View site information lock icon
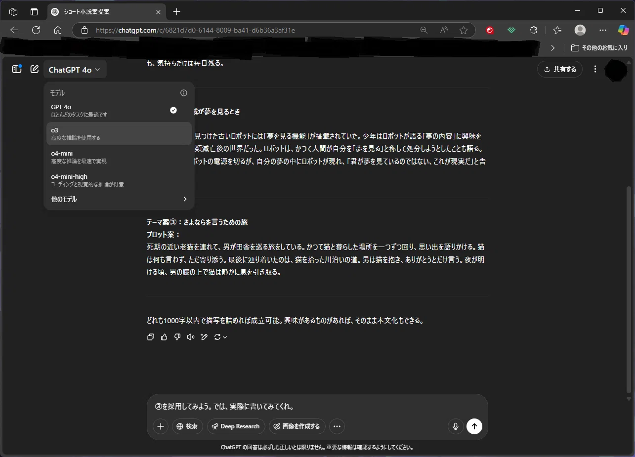This screenshot has width=635, height=457. (x=85, y=30)
